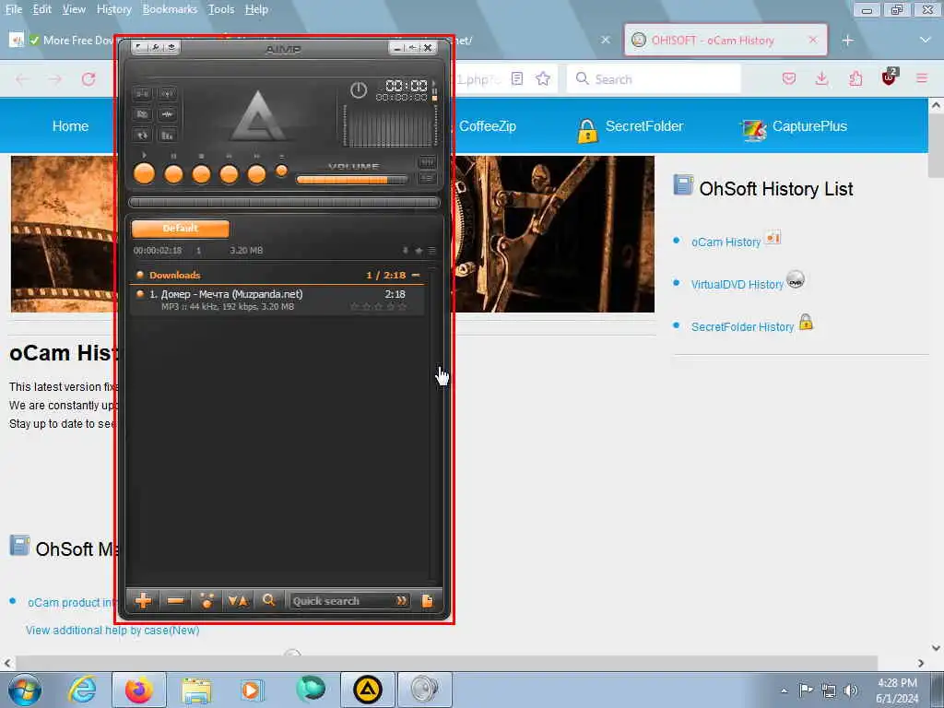Screen dimensions: 944x708
Task: Open AIMP playlist sort button
Action: point(238,600)
